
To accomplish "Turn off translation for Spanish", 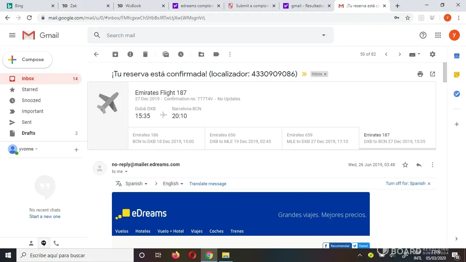I will [406, 184].
